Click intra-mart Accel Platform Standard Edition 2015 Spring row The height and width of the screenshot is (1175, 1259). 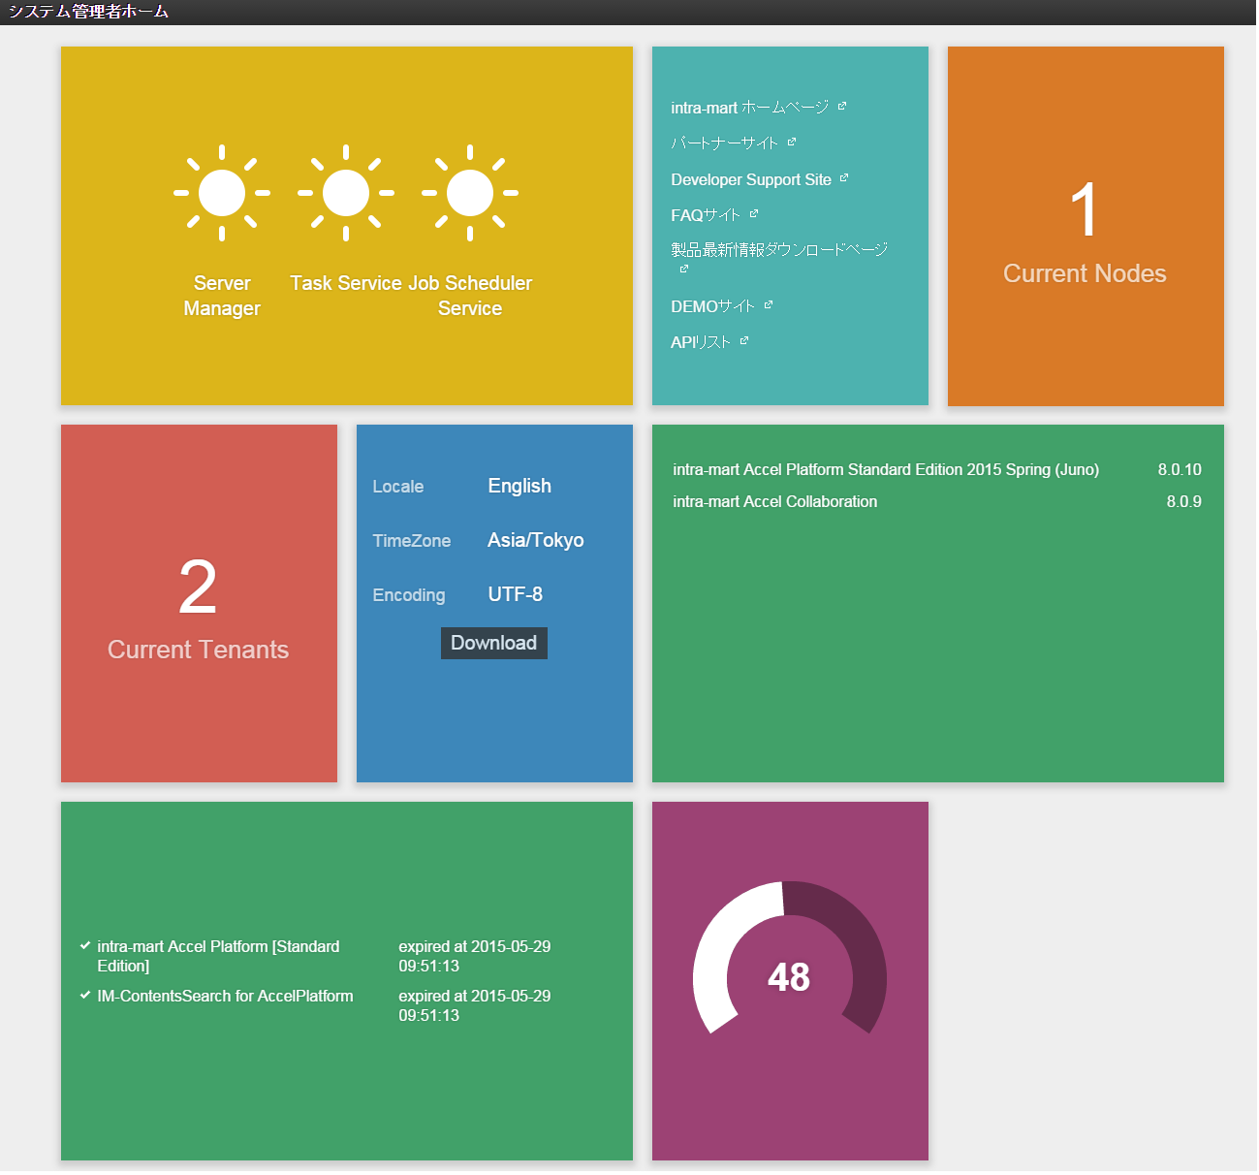937,469
